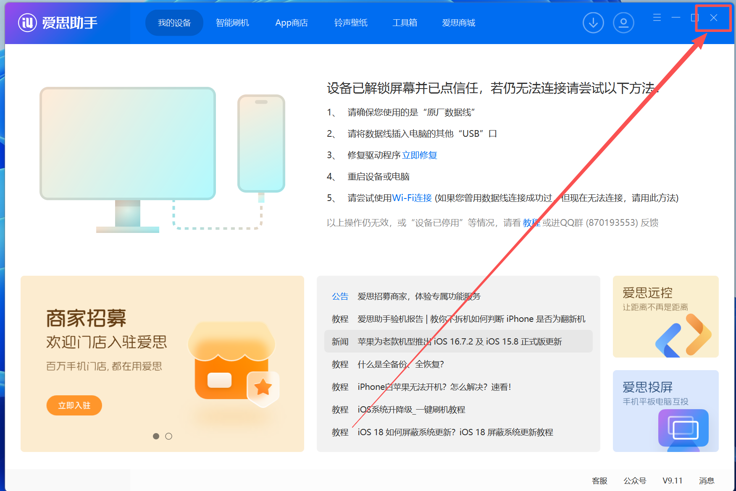This screenshot has width=736, height=491.
Task: Minimize the window with the dash icon
Action: click(676, 18)
